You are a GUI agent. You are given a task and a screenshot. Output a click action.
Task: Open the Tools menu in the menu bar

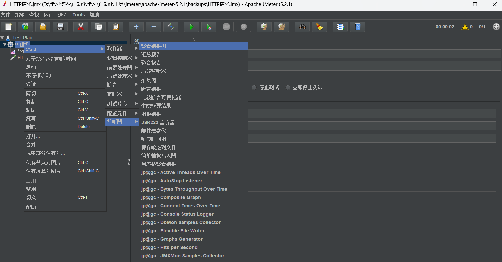79,15
